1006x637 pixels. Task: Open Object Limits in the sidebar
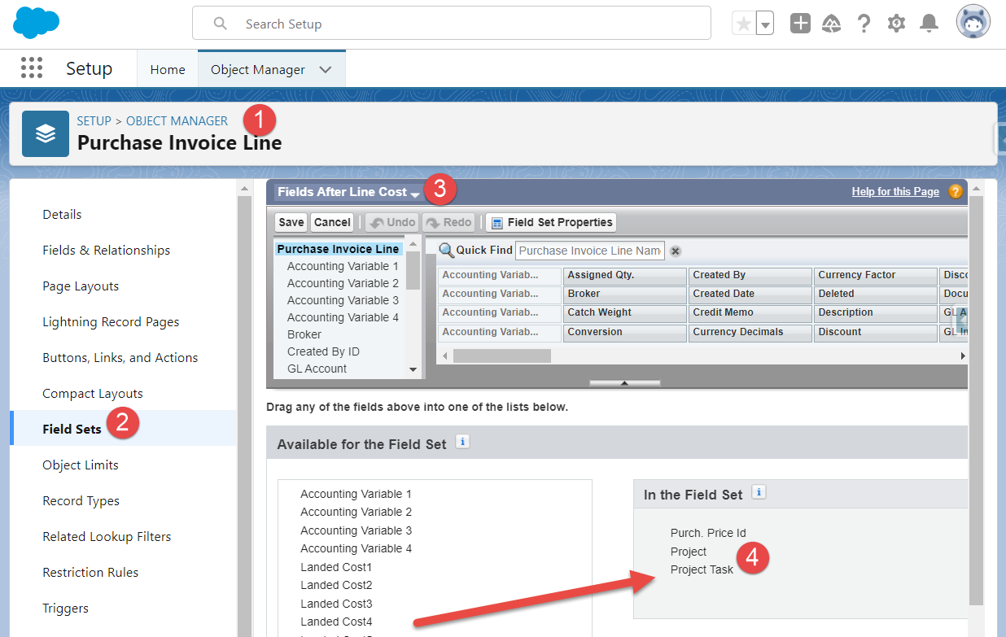click(x=81, y=465)
